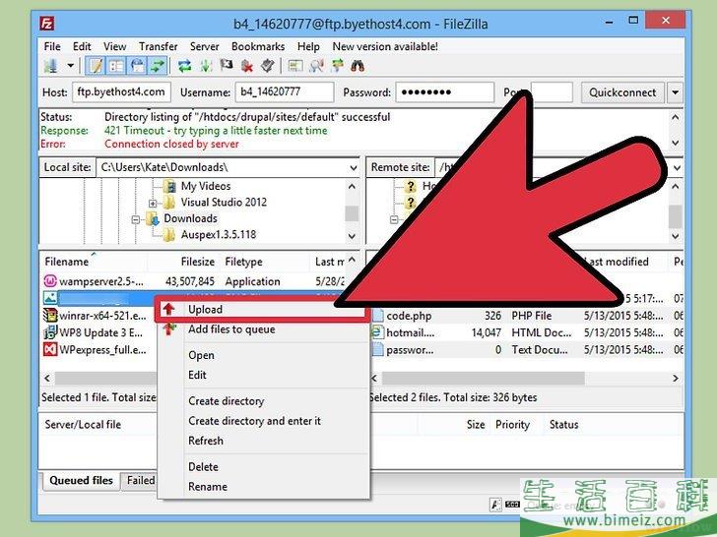Click in the Host input field
The height and width of the screenshot is (537, 717).
tap(122, 92)
